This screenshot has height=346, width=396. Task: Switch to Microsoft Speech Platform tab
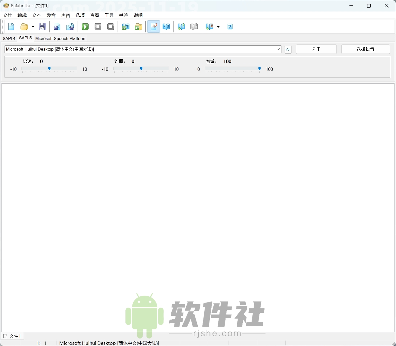[x=60, y=38]
